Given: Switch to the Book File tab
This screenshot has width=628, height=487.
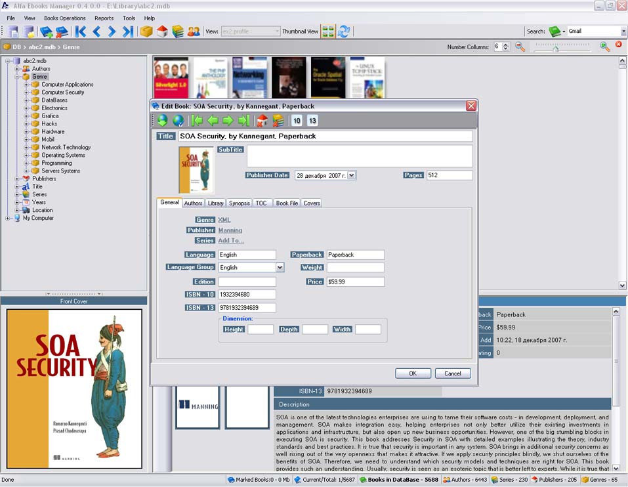Looking at the screenshot, I should (x=287, y=203).
